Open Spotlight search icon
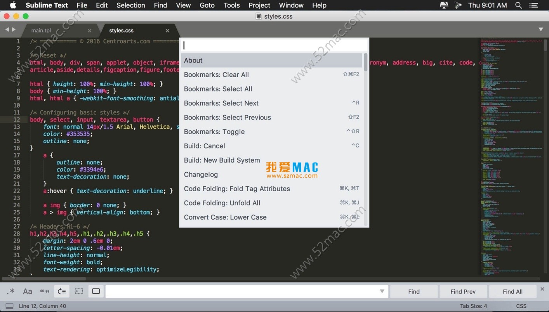The width and height of the screenshot is (549, 312). (x=518, y=5)
